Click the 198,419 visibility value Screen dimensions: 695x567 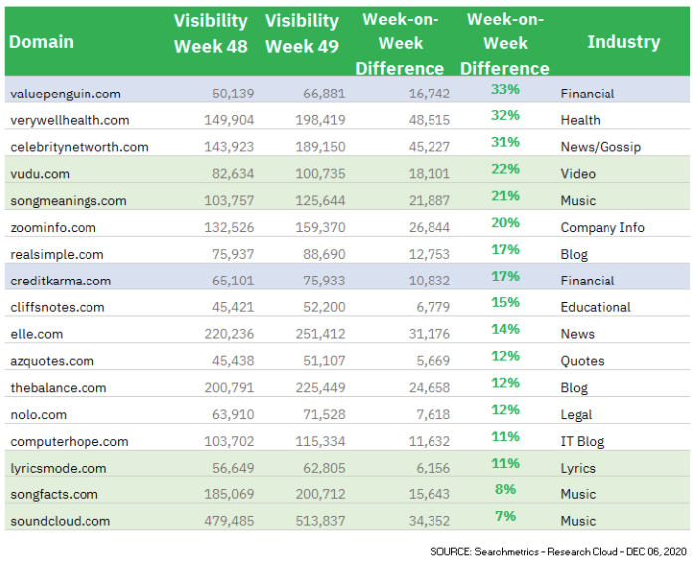tap(320, 120)
